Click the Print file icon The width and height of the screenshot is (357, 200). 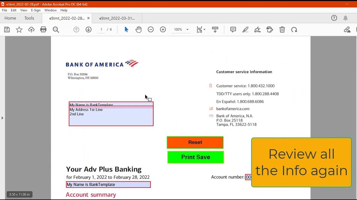click(x=43, y=29)
